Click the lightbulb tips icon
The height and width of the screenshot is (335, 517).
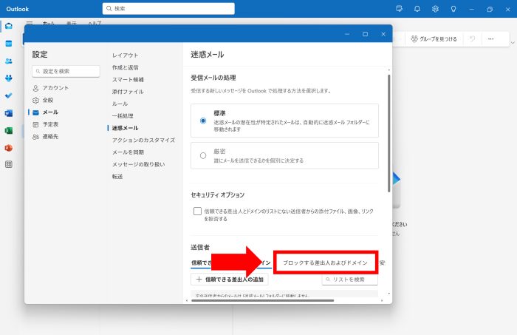point(453,9)
